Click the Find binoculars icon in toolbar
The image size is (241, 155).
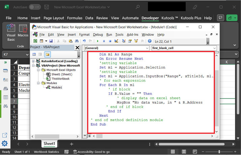(78, 41)
